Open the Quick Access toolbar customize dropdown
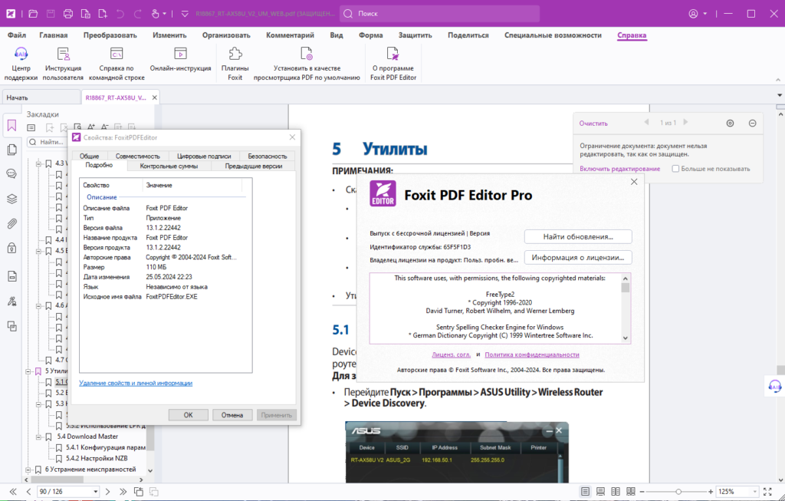 click(185, 14)
